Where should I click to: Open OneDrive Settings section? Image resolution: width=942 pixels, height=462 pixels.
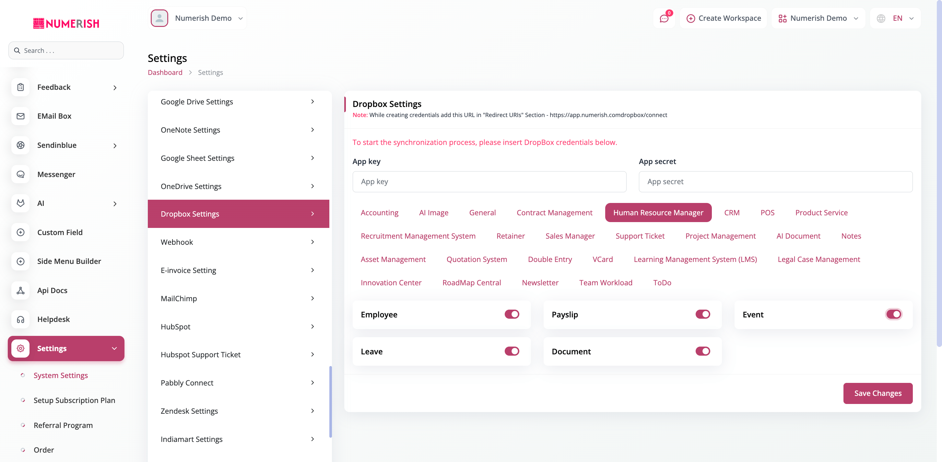[239, 186]
